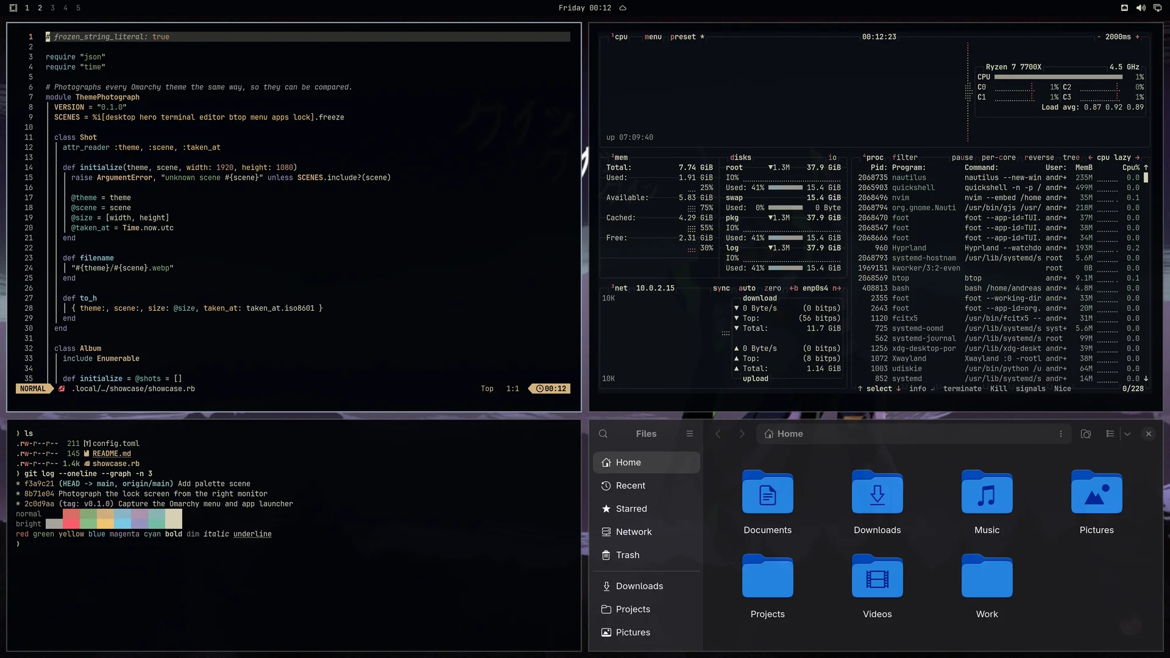Image resolution: width=1170 pixels, height=658 pixels.
Task: Open the btop menu button
Action: tap(653, 37)
